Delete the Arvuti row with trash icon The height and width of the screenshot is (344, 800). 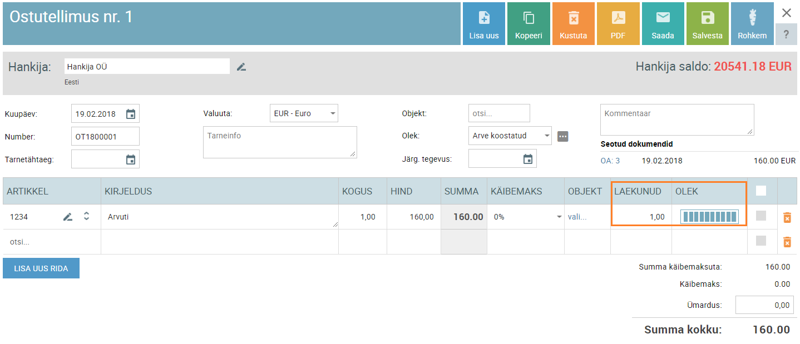pyautogui.click(x=787, y=217)
